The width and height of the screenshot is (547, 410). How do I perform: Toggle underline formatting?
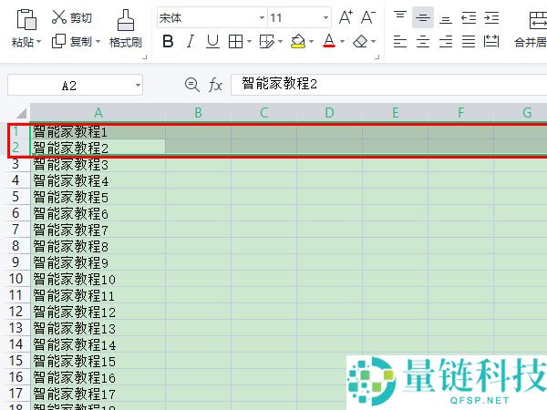click(212, 42)
